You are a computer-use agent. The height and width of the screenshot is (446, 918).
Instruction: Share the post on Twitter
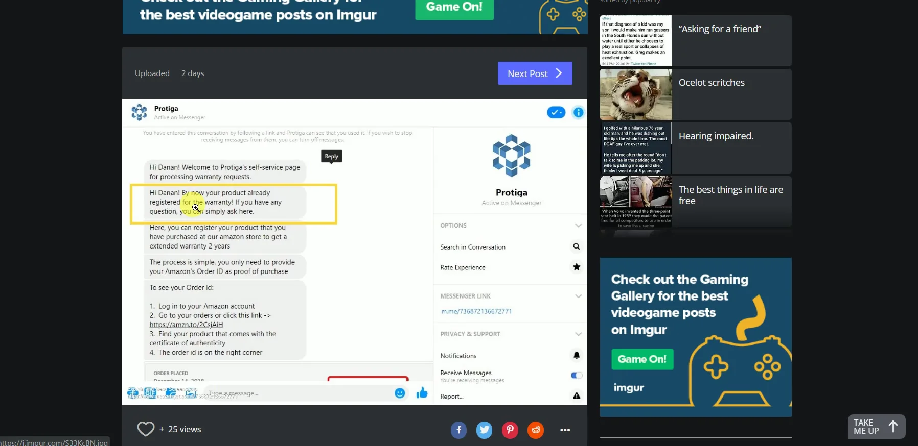[484, 430]
